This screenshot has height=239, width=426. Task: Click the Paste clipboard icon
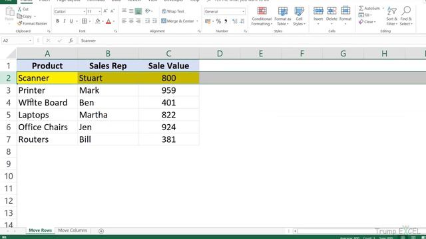[9, 12]
